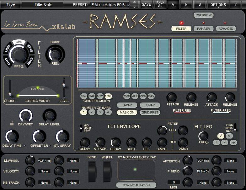
Task: Open the KB TRACK first None destination selector
Action: (44, 182)
